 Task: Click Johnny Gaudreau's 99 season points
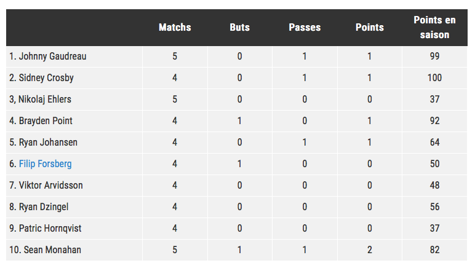pyautogui.click(x=434, y=57)
